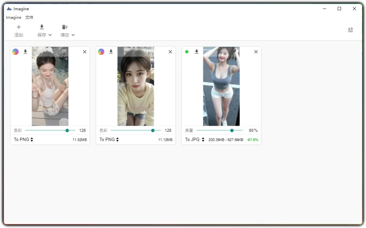The width and height of the screenshot is (366, 228).
Task: Expand the 清空 dropdown chevron
Action: (73, 35)
